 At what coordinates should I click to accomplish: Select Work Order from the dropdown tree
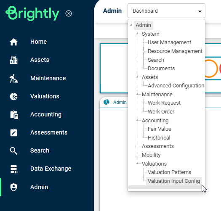point(161,112)
